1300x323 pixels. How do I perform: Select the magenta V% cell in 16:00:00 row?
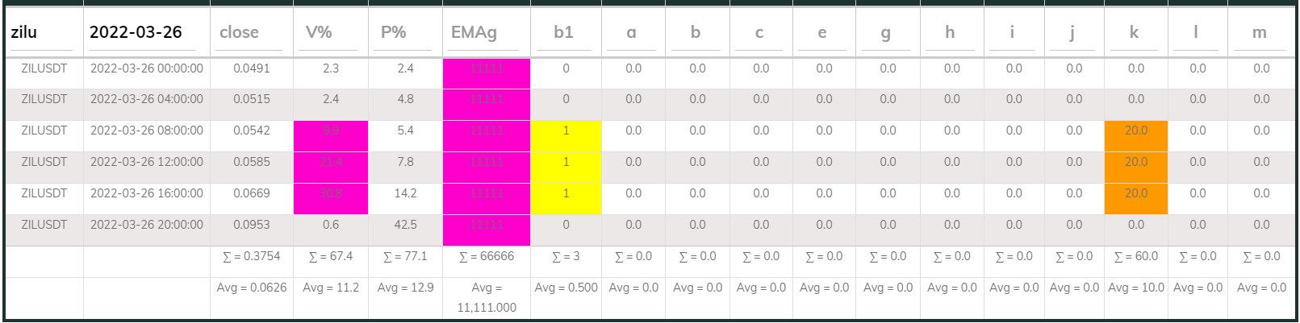pos(331,194)
